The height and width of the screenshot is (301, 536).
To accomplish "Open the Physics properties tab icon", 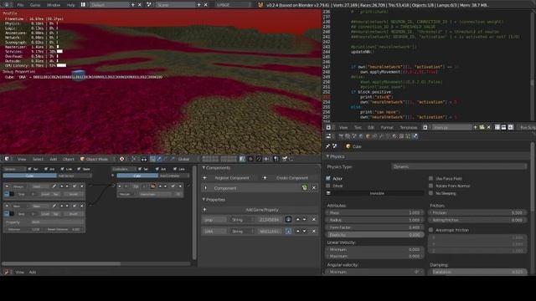I will [415, 136].
